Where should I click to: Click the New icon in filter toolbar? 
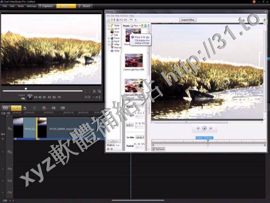(108, 20)
